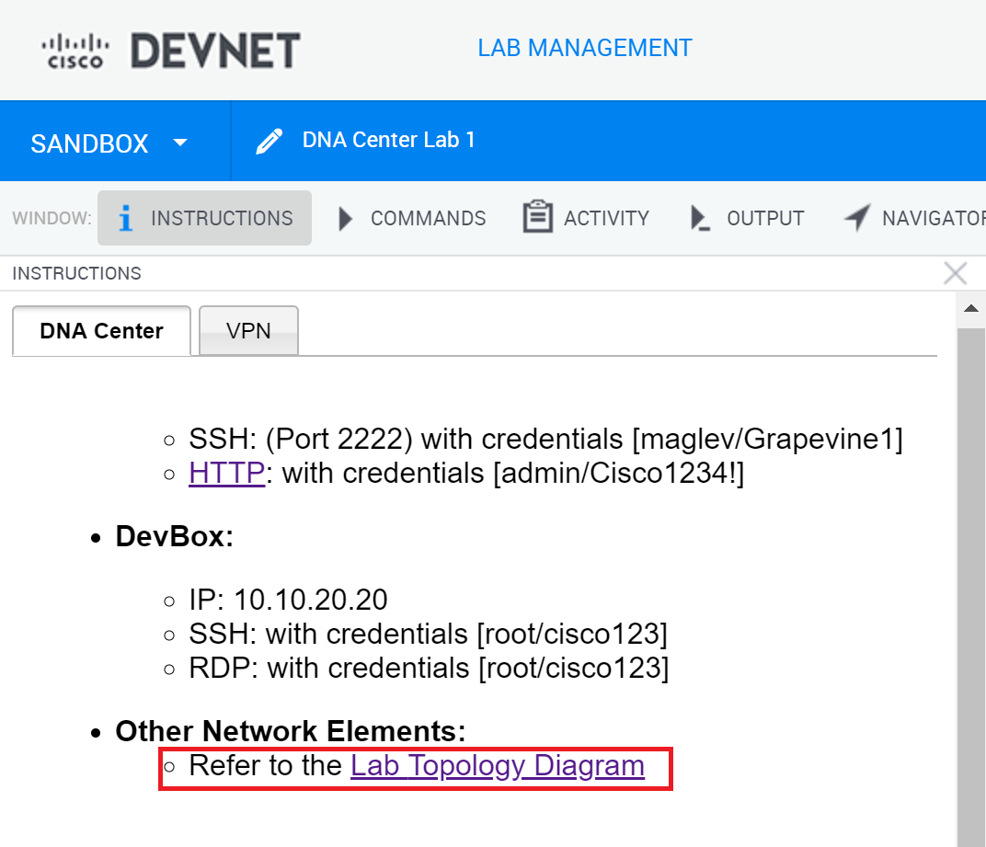Click the blue info icon on INSTRUCTIONS

126,218
